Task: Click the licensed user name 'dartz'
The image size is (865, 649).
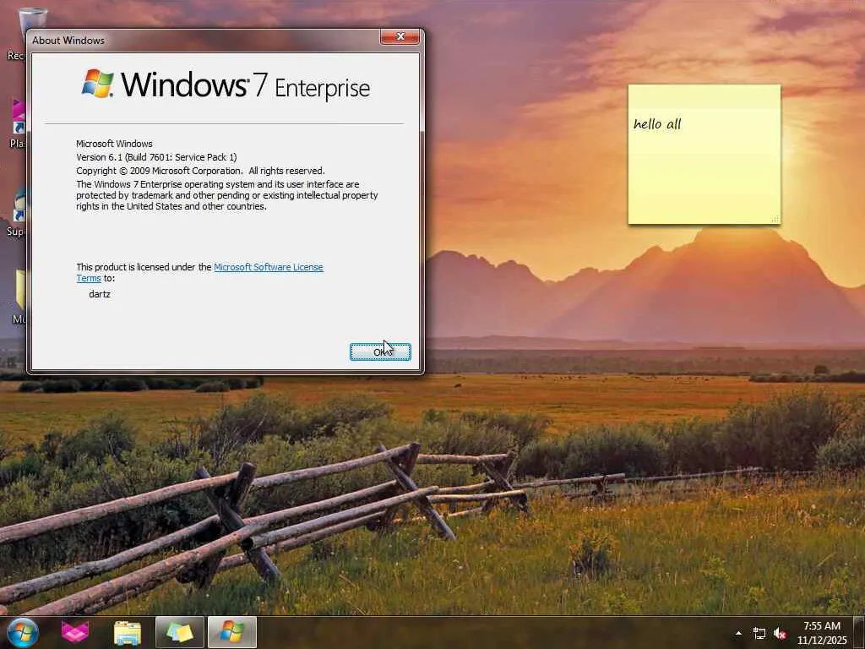Action: tap(100, 294)
